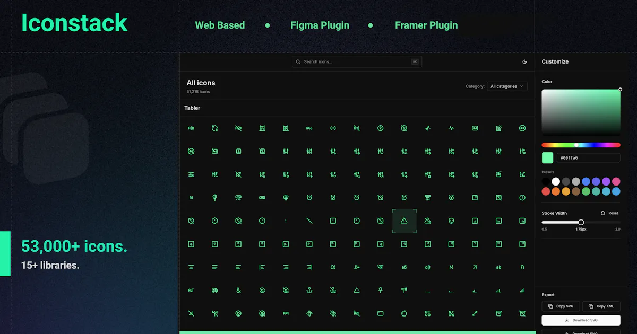Choose the alpha symbol icon
The image size is (637, 334).
(333, 267)
